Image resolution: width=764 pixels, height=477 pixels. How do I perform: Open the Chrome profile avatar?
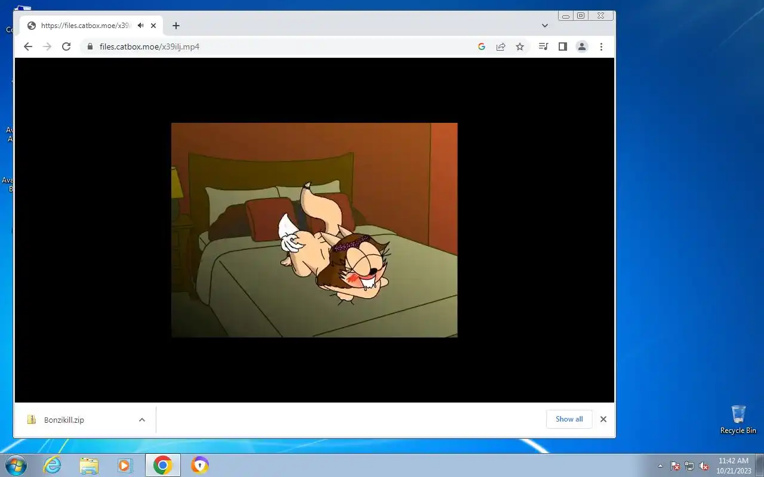click(582, 47)
